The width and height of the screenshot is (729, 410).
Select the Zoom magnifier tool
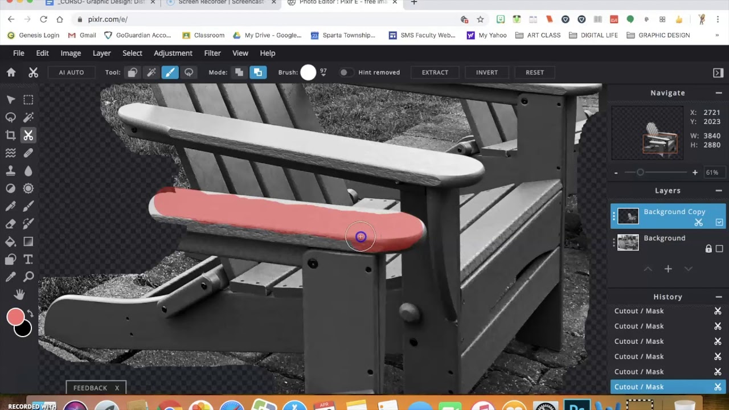[x=28, y=277]
